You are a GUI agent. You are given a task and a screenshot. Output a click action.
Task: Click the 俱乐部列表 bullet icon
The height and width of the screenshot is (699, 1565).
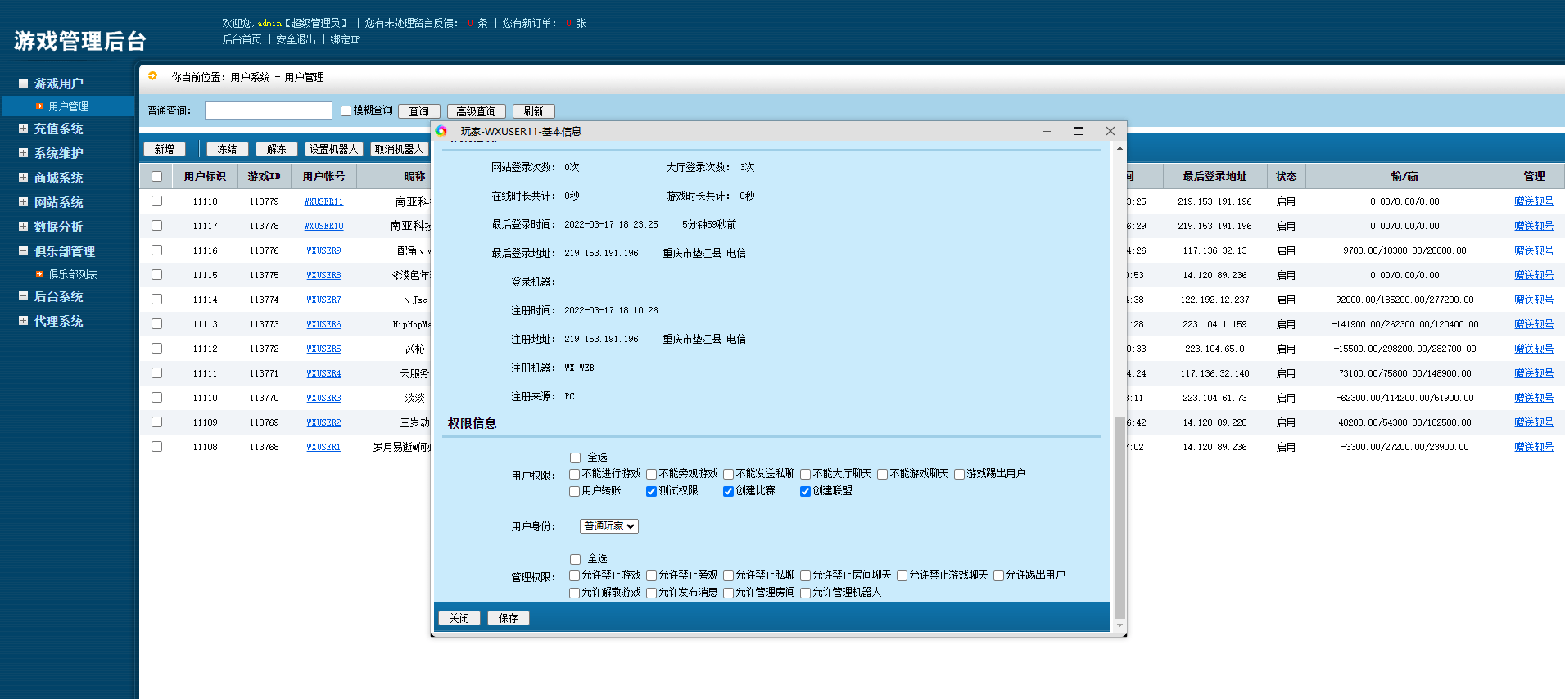(x=39, y=274)
